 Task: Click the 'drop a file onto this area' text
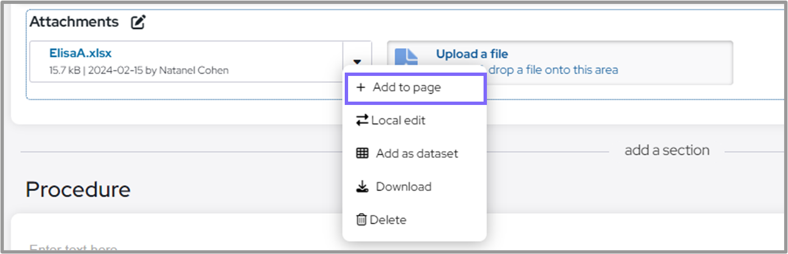[x=553, y=70]
